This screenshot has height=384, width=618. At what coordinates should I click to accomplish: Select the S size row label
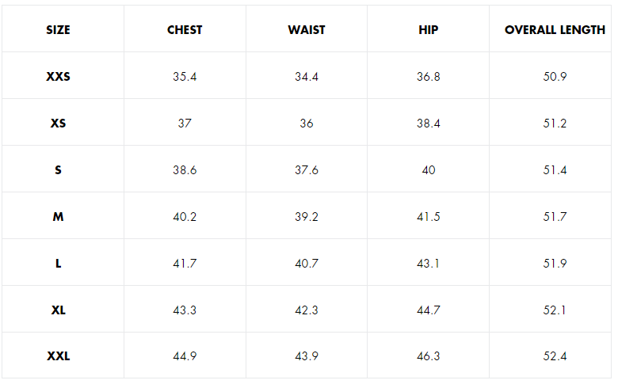click(58, 170)
